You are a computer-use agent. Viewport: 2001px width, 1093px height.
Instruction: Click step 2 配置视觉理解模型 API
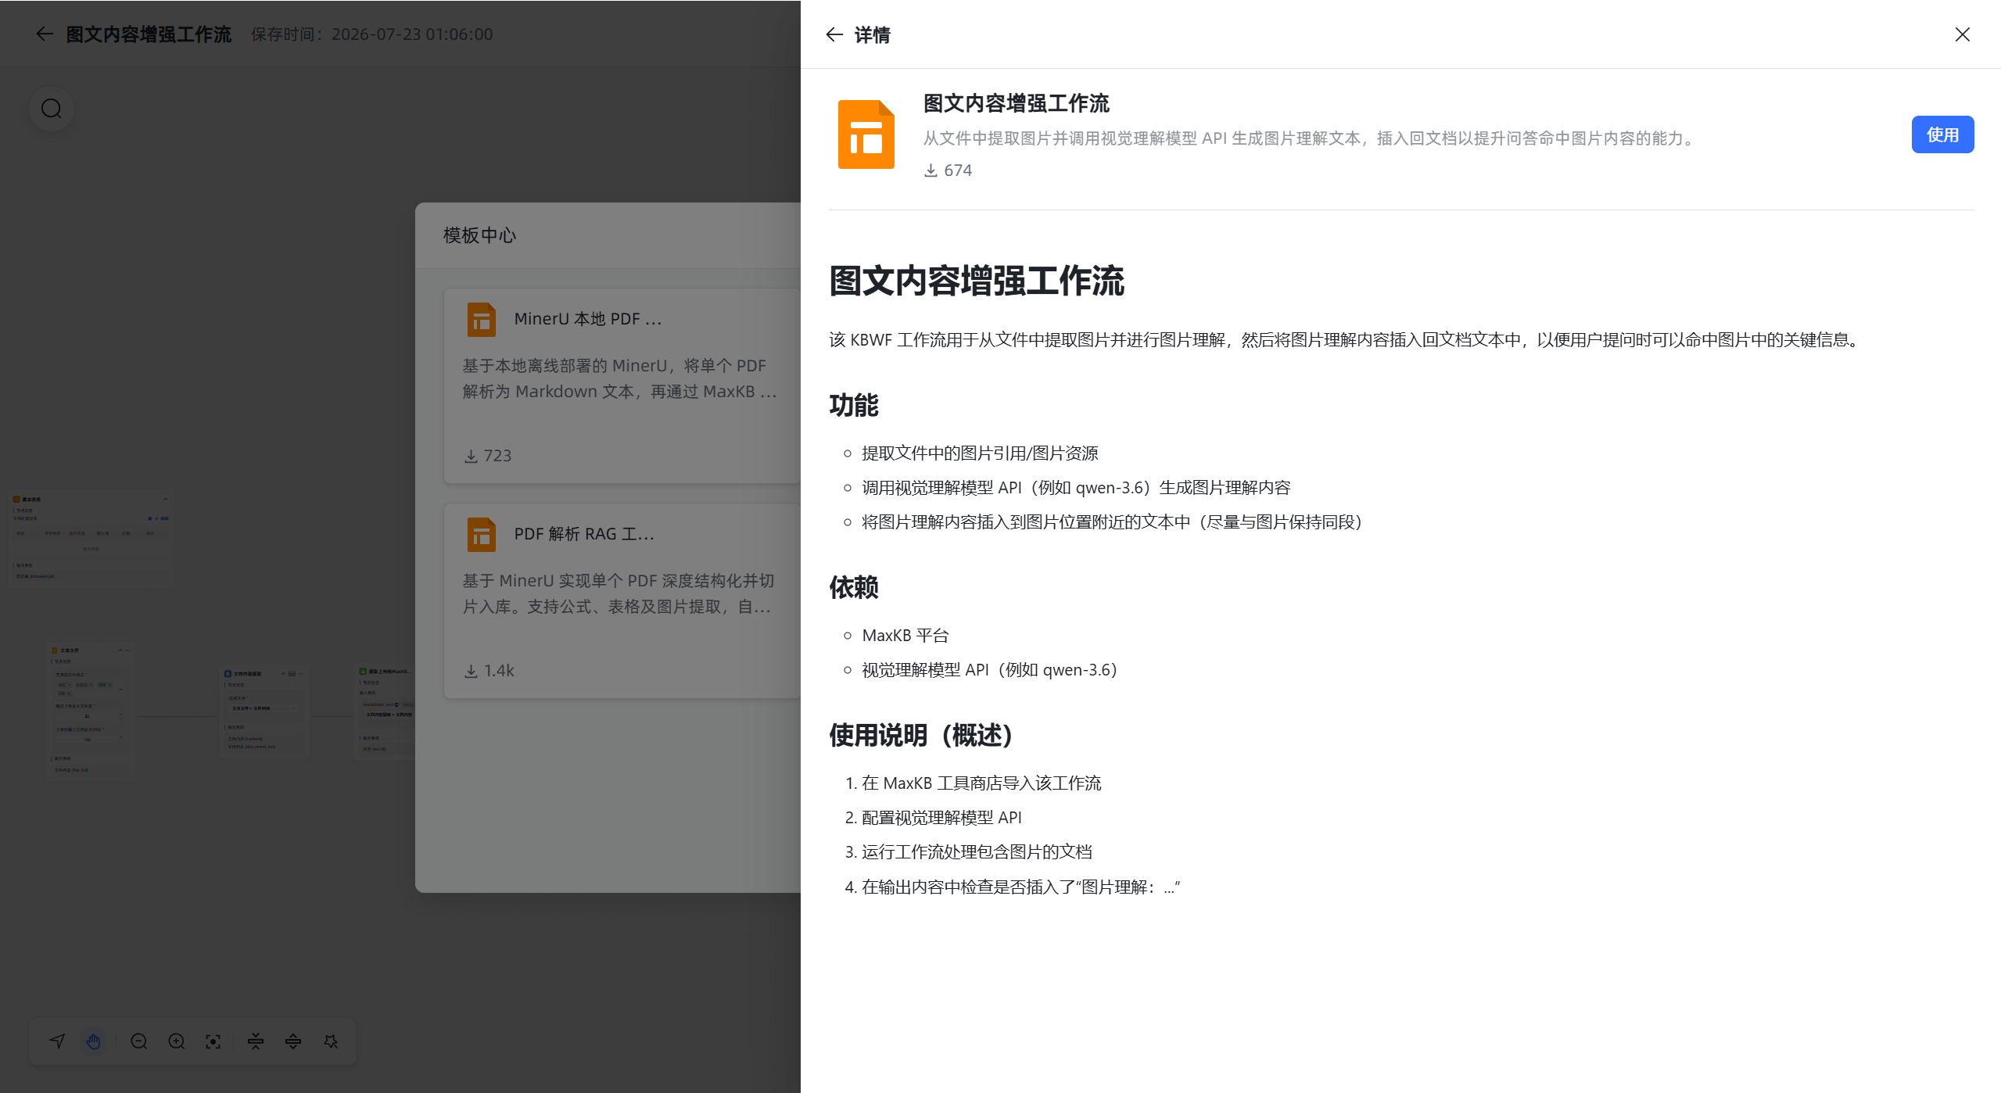(941, 818)
